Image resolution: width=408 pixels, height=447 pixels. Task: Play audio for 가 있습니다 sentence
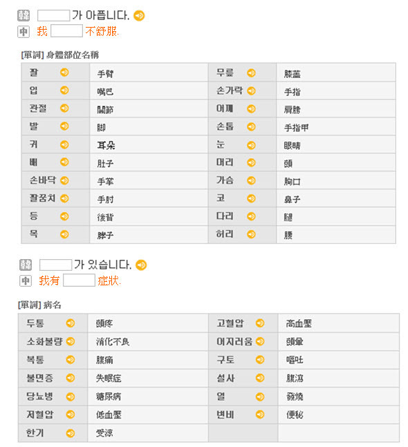[x=141, y=265]
